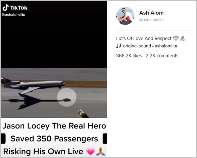Click the folded hands emoji in the video caption
The image size is (197, 158).
[x=101, y=151]
